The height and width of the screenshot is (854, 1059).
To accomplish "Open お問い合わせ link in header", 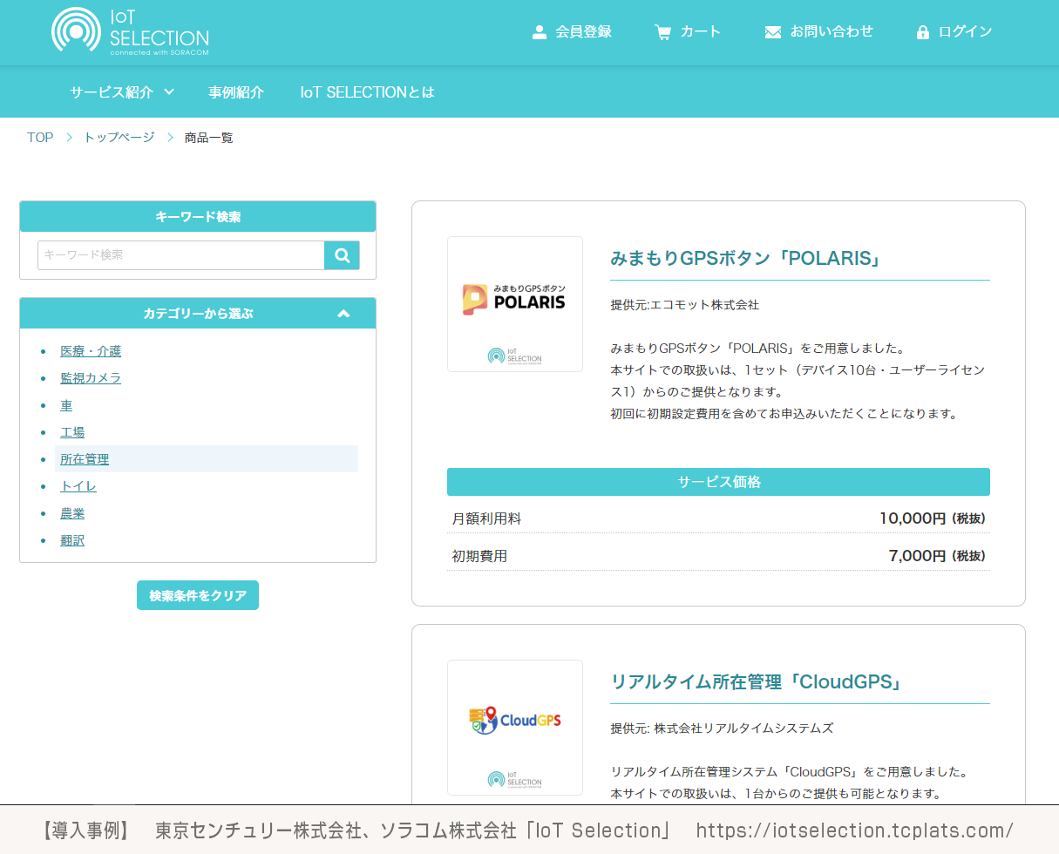I will pyautogui.click(x=832, y=31).
